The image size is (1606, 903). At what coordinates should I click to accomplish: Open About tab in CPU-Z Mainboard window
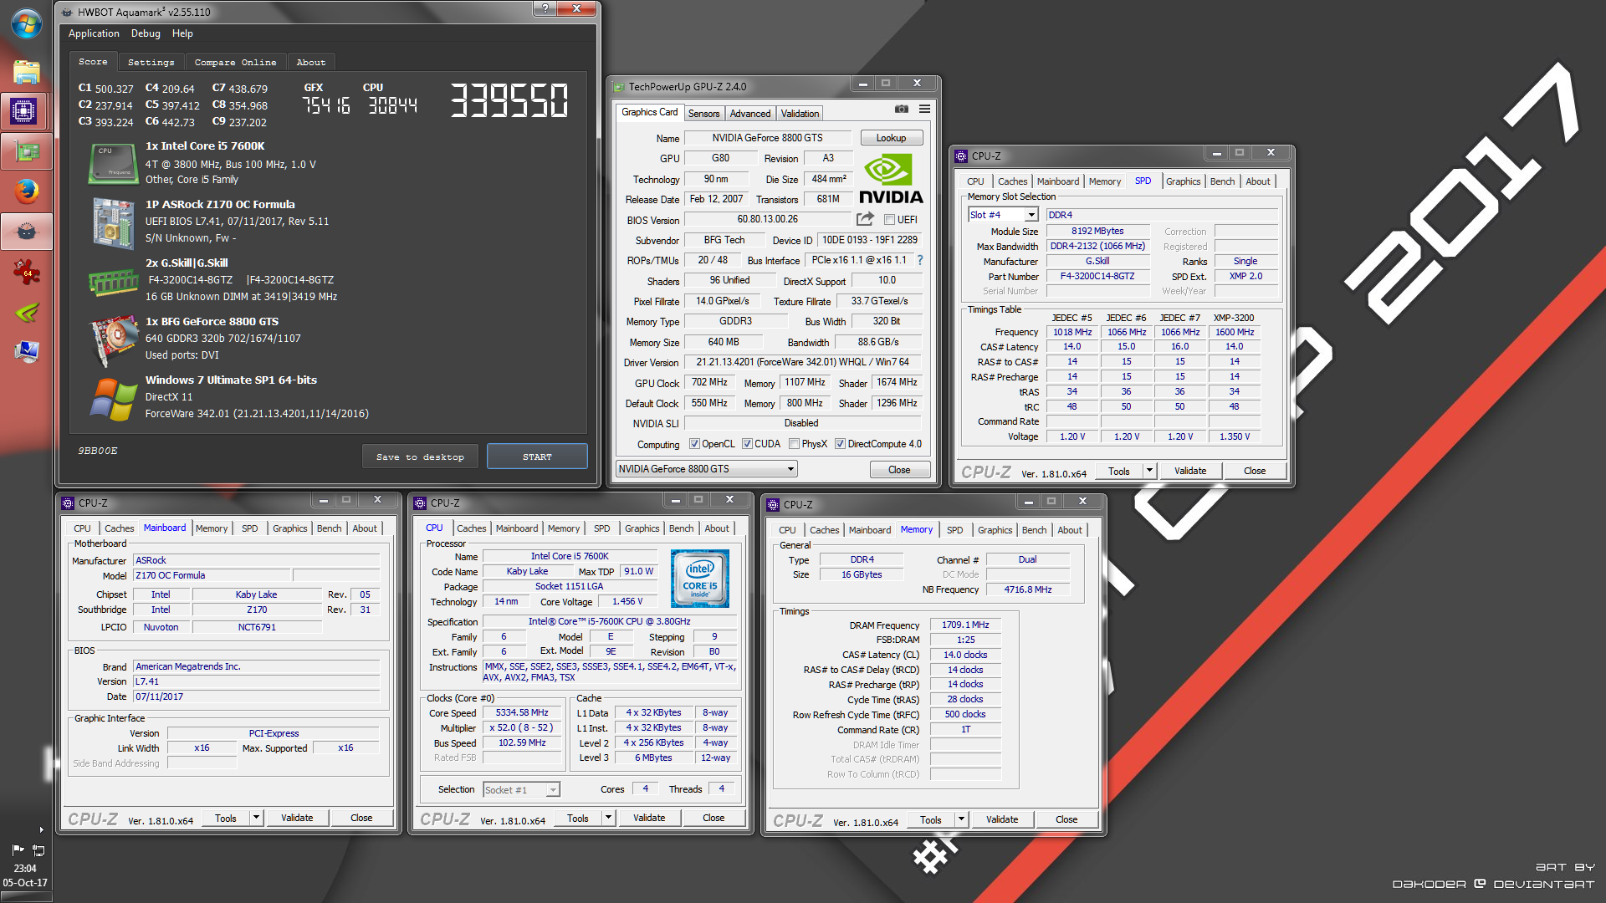364,528
